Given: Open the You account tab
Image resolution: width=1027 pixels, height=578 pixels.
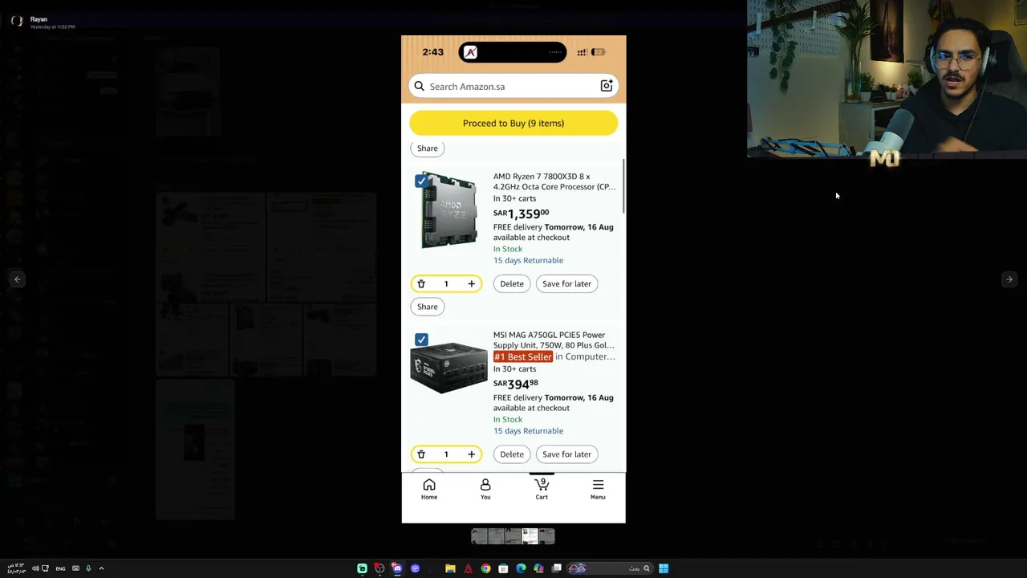Looking at the screenshot, I should click(485, 489).
